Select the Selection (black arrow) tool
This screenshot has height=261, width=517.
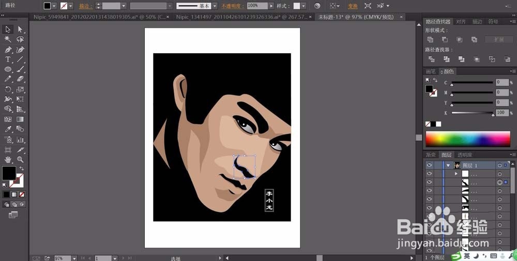pyautogui.click(x=8, y=29)
